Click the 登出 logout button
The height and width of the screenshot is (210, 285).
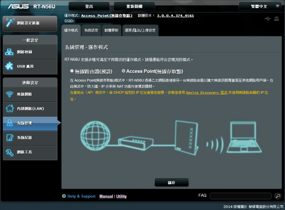(x=89, y=6)
